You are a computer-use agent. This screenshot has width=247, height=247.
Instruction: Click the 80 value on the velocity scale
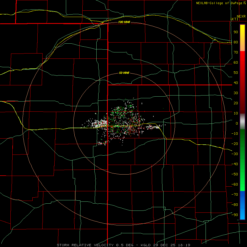click(236, 42)
